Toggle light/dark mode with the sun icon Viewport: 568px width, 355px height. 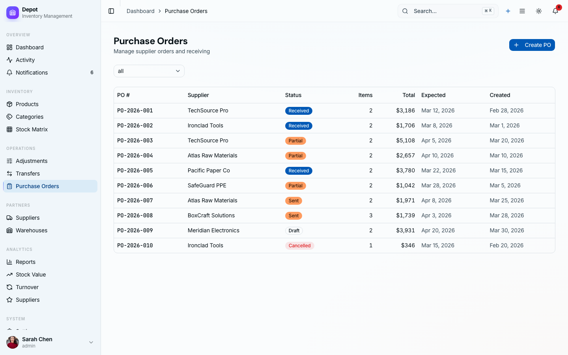[539, 11]
